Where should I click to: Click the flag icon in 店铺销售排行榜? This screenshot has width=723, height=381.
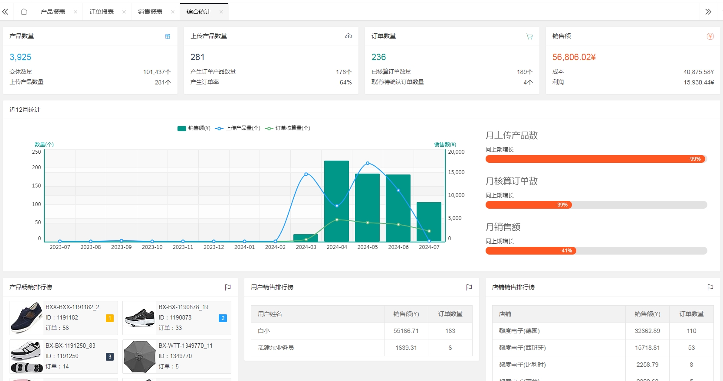710,287
